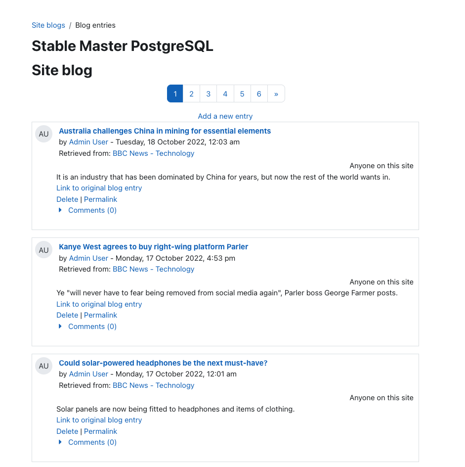Go to page 3 of blog entries
Viewport: 465px width, 467px height.
point(208,94)
